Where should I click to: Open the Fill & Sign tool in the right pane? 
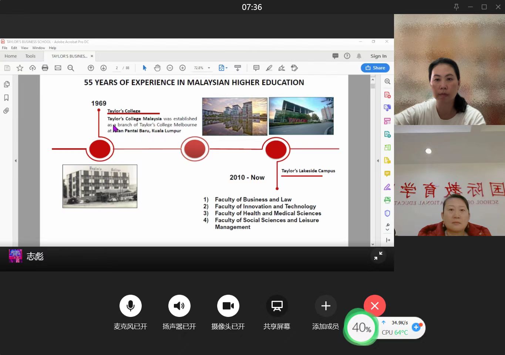click(387, 187)
